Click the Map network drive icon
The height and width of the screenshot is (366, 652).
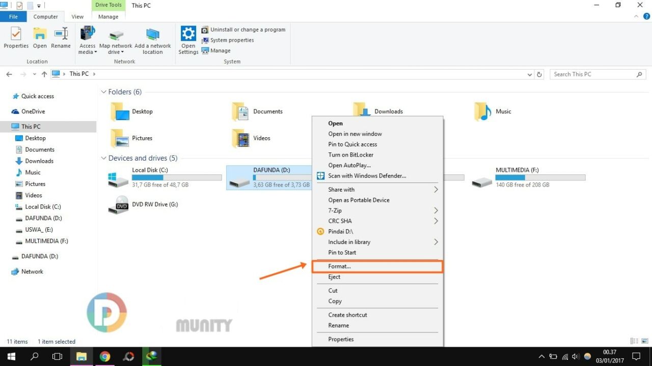coord(116,39)
